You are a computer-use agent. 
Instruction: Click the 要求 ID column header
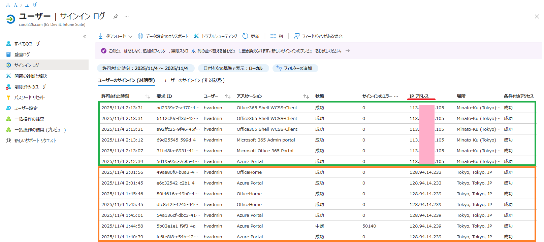coord(164,96)
